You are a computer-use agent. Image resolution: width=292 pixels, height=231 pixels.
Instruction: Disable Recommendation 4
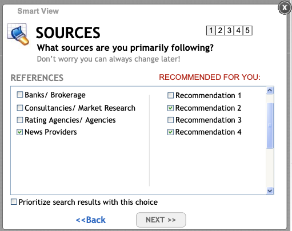pos(170,132)
